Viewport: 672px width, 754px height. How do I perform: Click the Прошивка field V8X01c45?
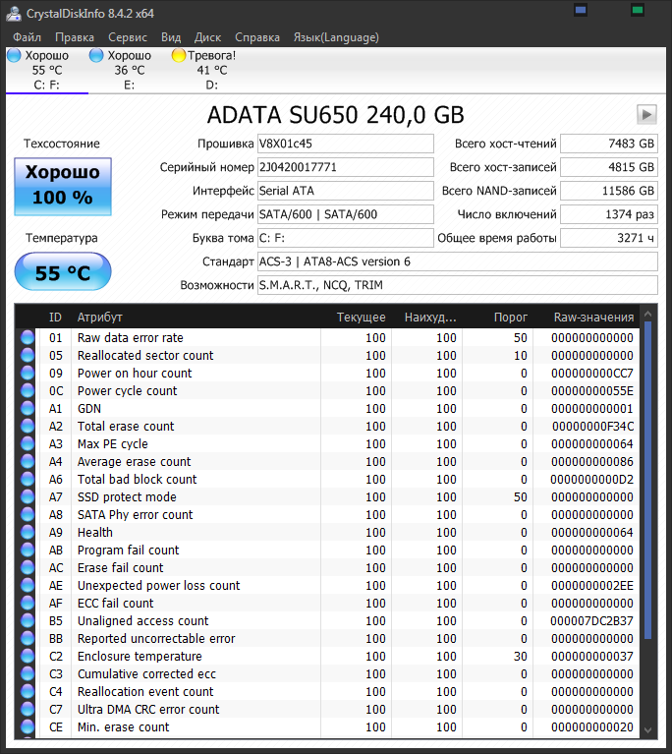coord(346,144)
